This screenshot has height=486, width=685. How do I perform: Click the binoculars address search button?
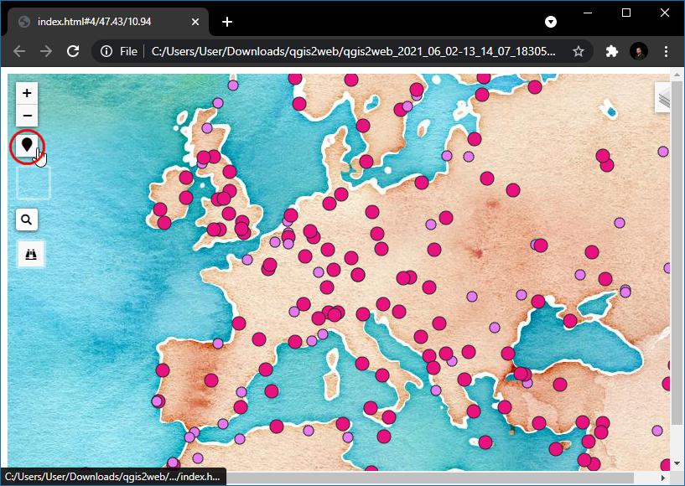31,254
